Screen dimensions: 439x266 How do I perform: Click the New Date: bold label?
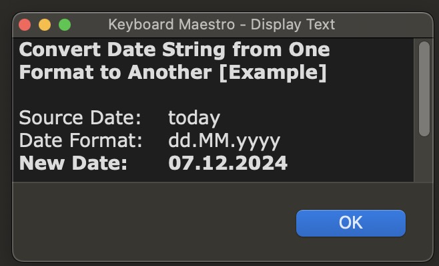(x=73, y=163)
